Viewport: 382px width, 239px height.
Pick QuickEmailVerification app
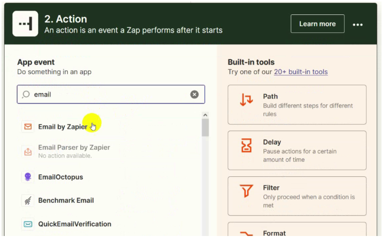point(75,224)
